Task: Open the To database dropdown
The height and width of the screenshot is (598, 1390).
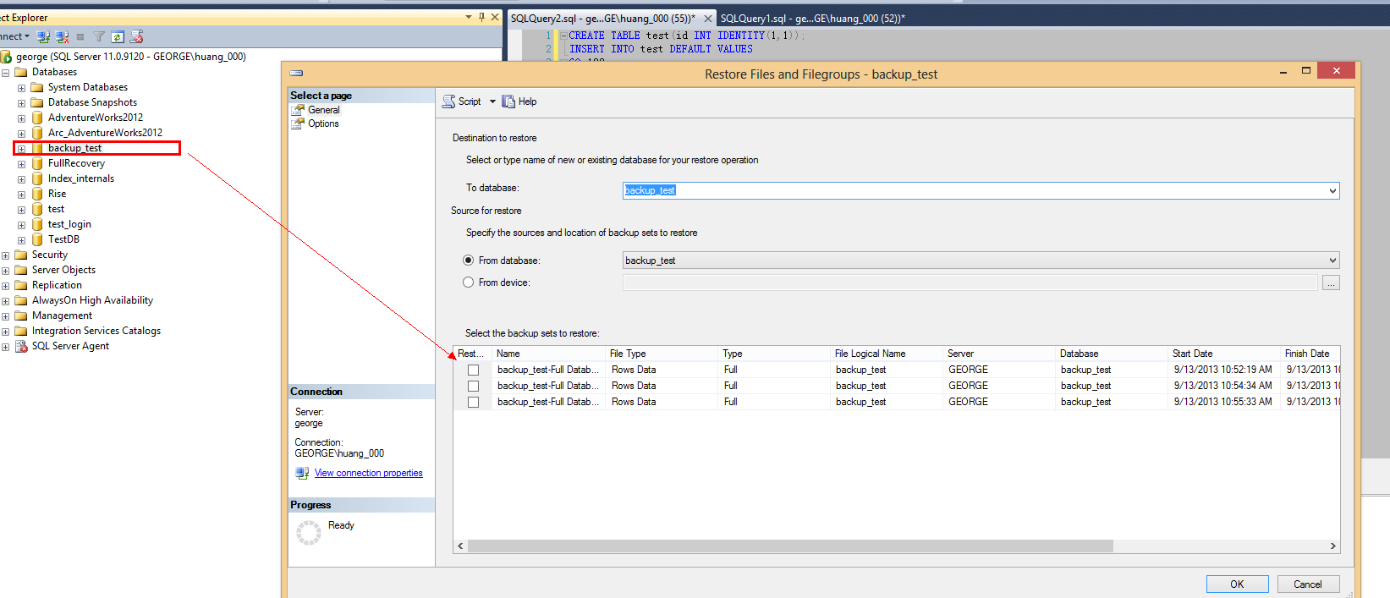Action: pyautogui.click(x=1332, y=190)
